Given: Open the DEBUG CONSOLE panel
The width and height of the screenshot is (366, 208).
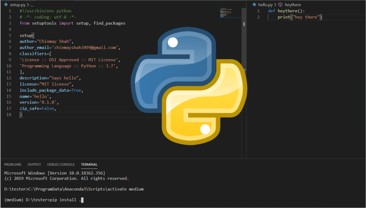Looking at the screenshot, I should tap(61, 165).
